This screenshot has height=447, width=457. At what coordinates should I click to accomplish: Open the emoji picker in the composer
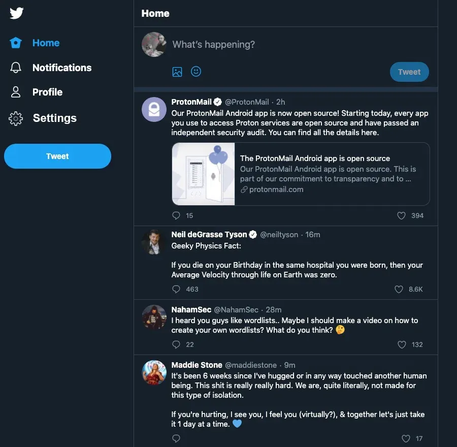(196, 72)
